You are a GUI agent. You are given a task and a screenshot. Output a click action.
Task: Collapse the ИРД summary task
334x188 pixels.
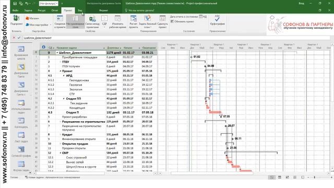point(64,76)
